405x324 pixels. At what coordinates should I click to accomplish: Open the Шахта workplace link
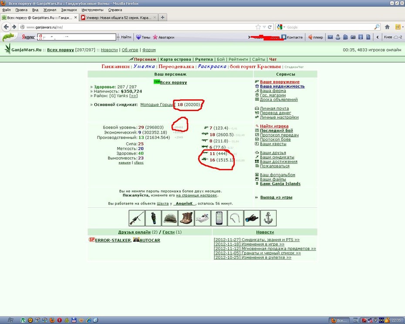[163, 204]
